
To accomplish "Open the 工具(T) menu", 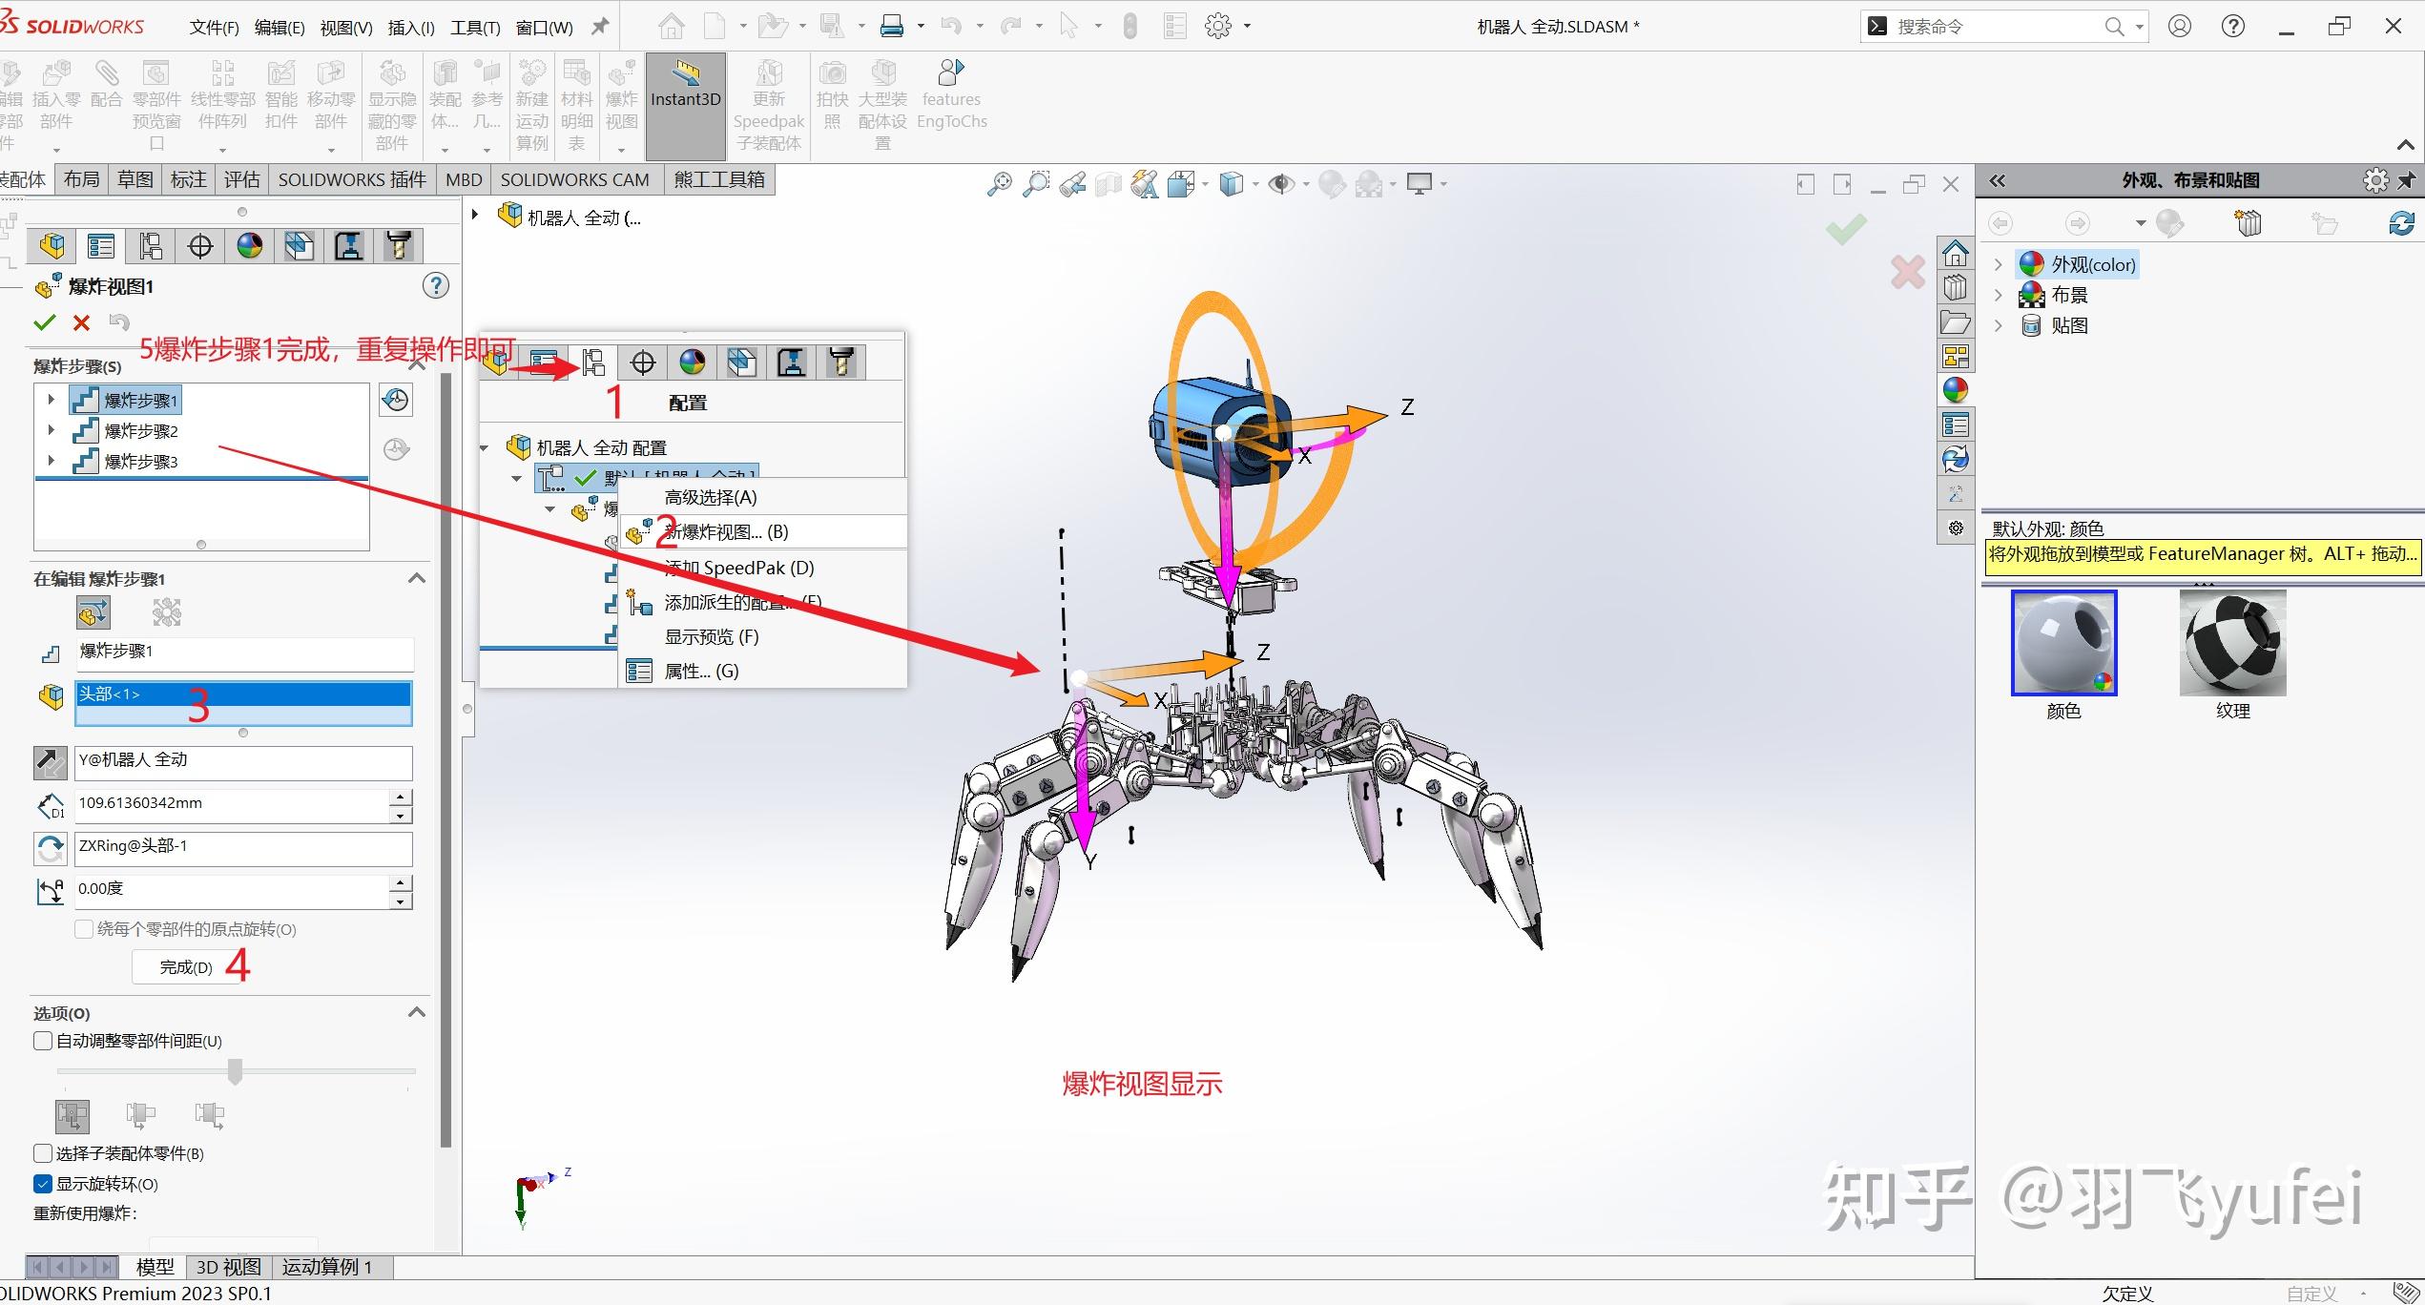I will [475, 28].
